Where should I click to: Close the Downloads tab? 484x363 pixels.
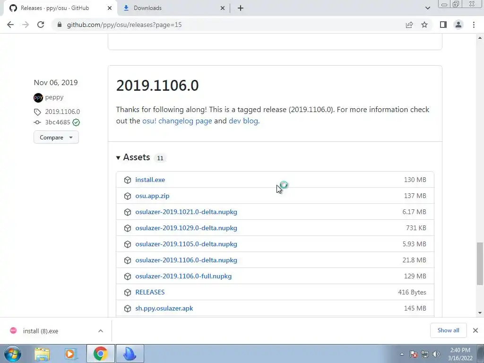pyautogui.click(x=223, y=8)
